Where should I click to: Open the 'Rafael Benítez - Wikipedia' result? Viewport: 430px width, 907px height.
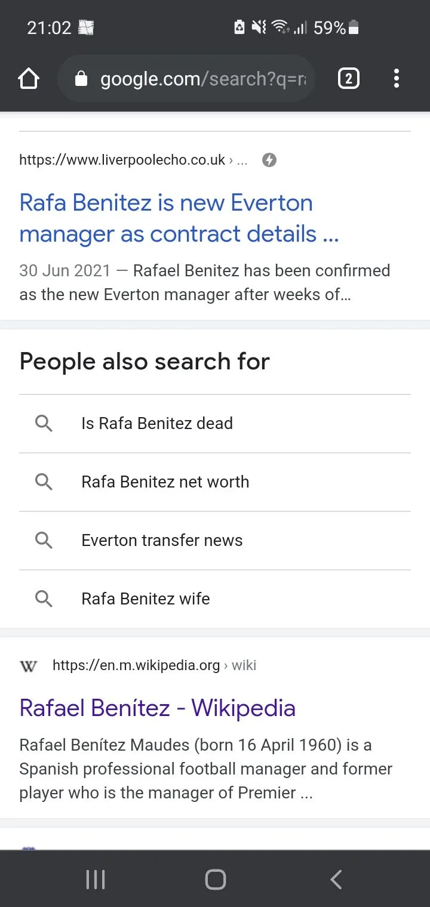point(157,708)
